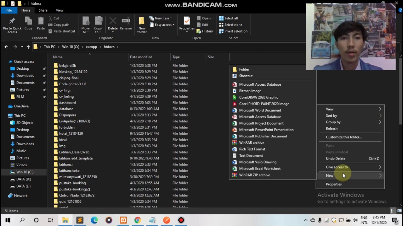Click the taskbar Search icon
This screenshot has width=403, height=226.
tap(22, 220)
